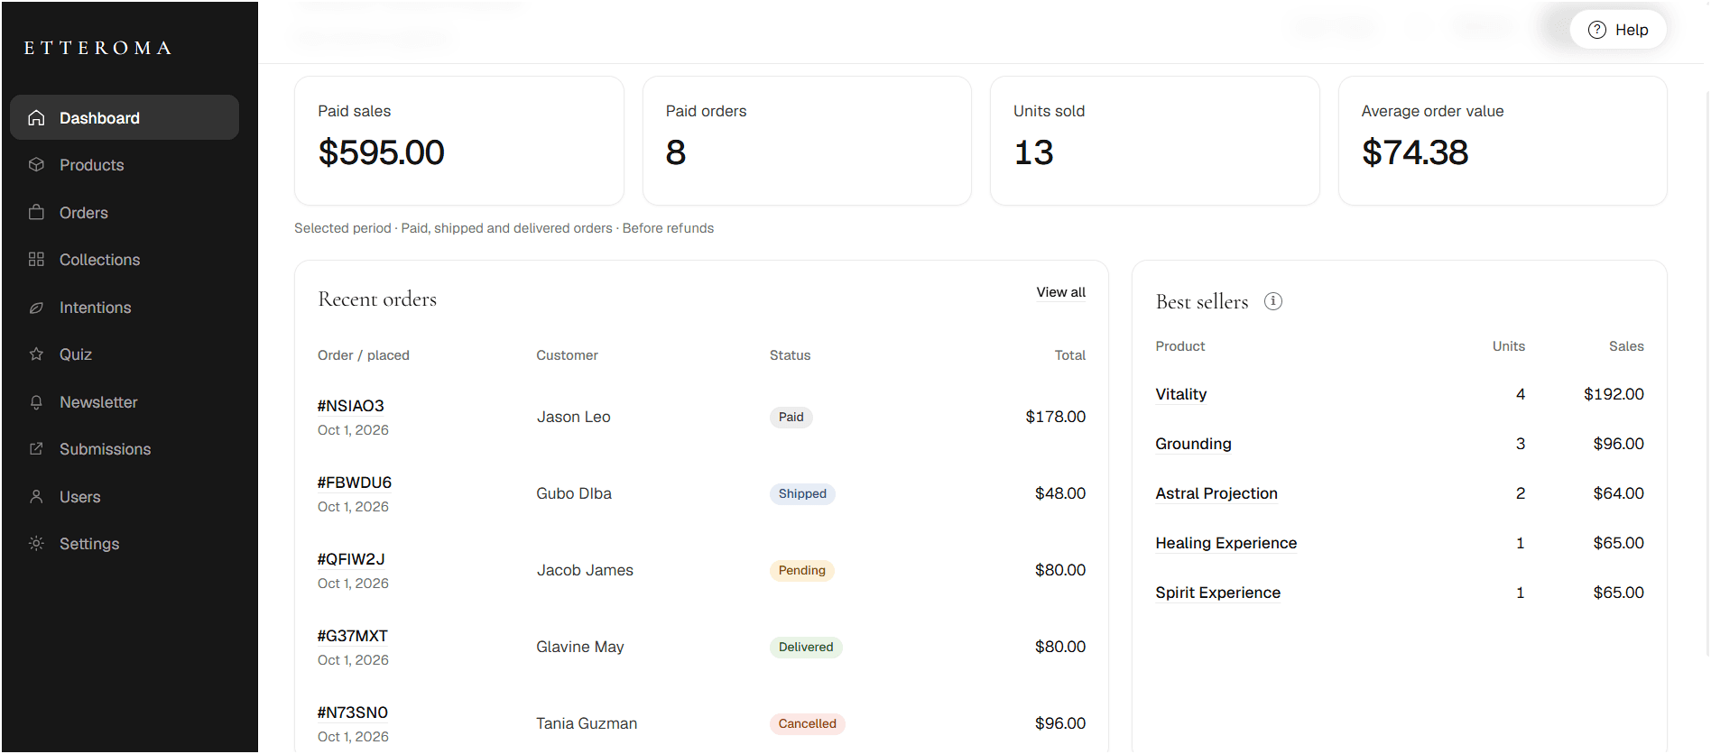Go to the Orders section
This screenshot has width=1711, height=754.
125,213
